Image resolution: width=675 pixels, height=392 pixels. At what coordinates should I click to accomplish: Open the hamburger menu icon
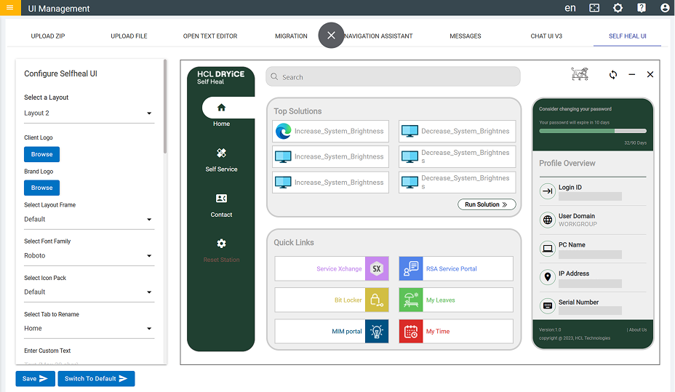click(x=10, y=8)
